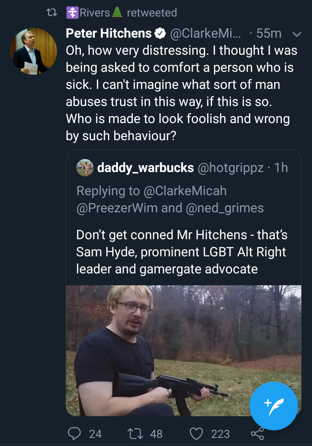Image resolution: width=312 pixels, height=446 pixels.
Task: Retweet the tweet showing 48 retweets
Action: point(135,433)
